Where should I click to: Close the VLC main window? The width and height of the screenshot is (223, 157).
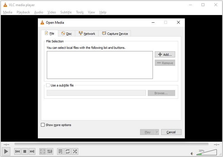216,5
